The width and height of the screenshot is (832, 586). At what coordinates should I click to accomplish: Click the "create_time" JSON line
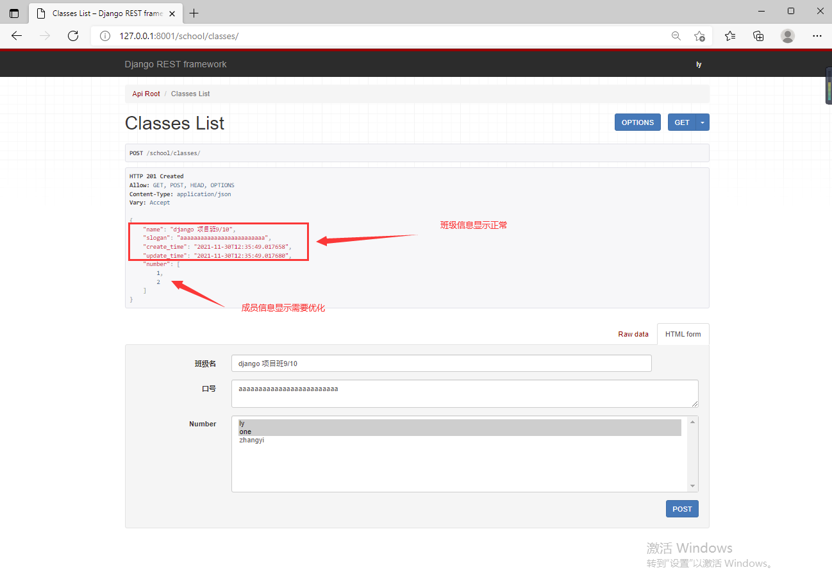(x=217, y=247)
